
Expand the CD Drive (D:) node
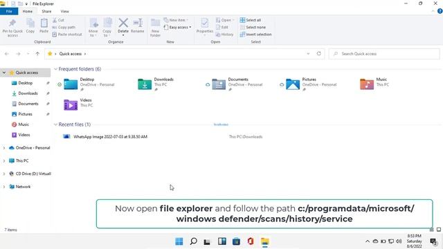click(4, 174)
